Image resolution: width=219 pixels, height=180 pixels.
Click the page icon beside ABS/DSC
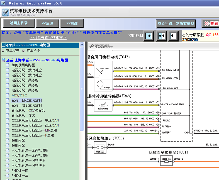8,95
